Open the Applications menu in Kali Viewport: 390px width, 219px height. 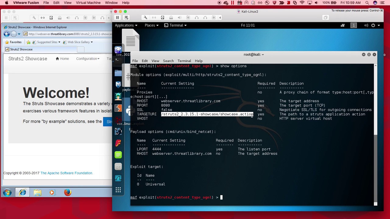(x=126, y=25)
